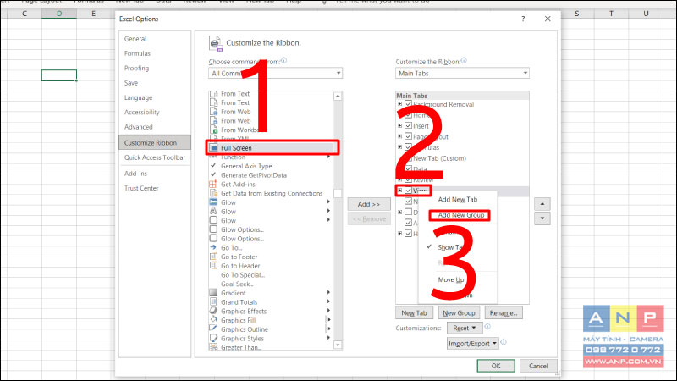Click the Graphics Outline pen icon
The height and width of the screenshot is (381, 677).
coord(213,329)
